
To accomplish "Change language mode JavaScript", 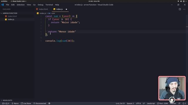I will [x=151, y=104].
